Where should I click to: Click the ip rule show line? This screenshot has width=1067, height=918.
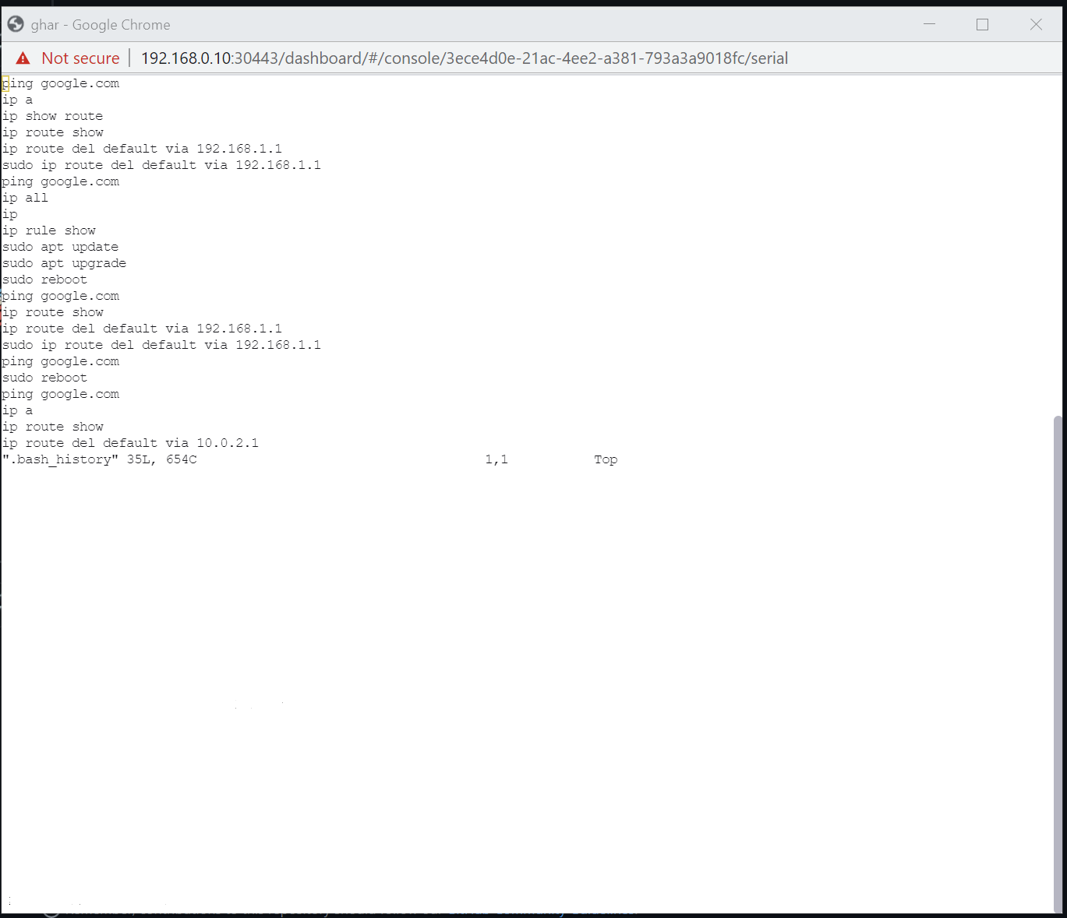point(49,230)
